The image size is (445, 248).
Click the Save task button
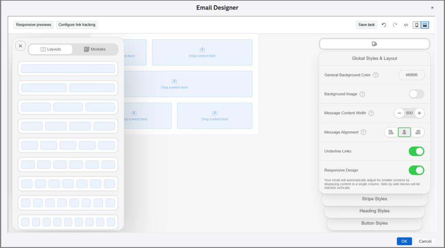click(367, 24)
